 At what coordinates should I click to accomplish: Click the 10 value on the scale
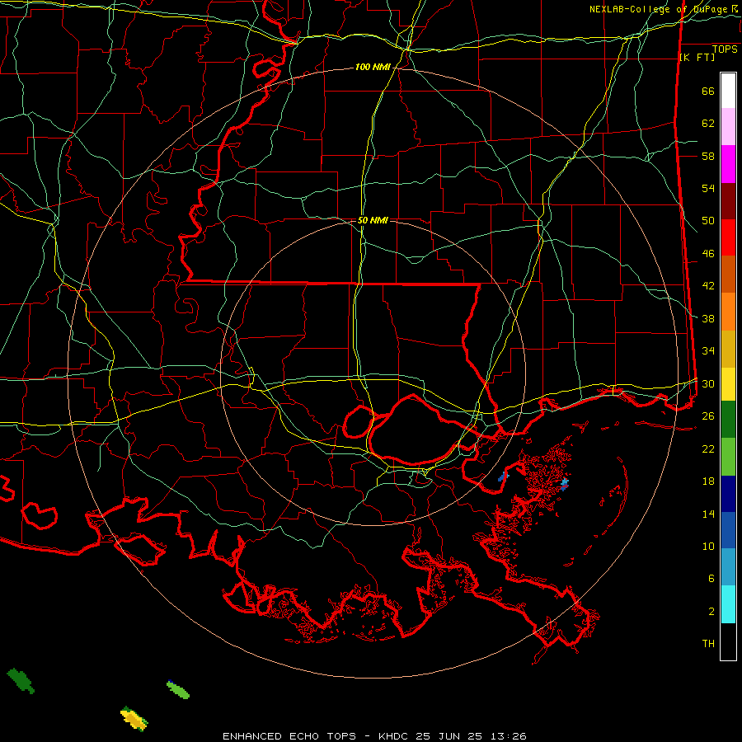tap(708, 546)
